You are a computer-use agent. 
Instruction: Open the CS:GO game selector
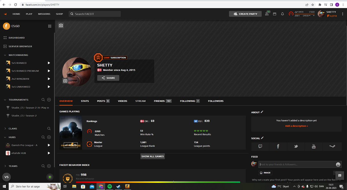(x=12, y=26)
